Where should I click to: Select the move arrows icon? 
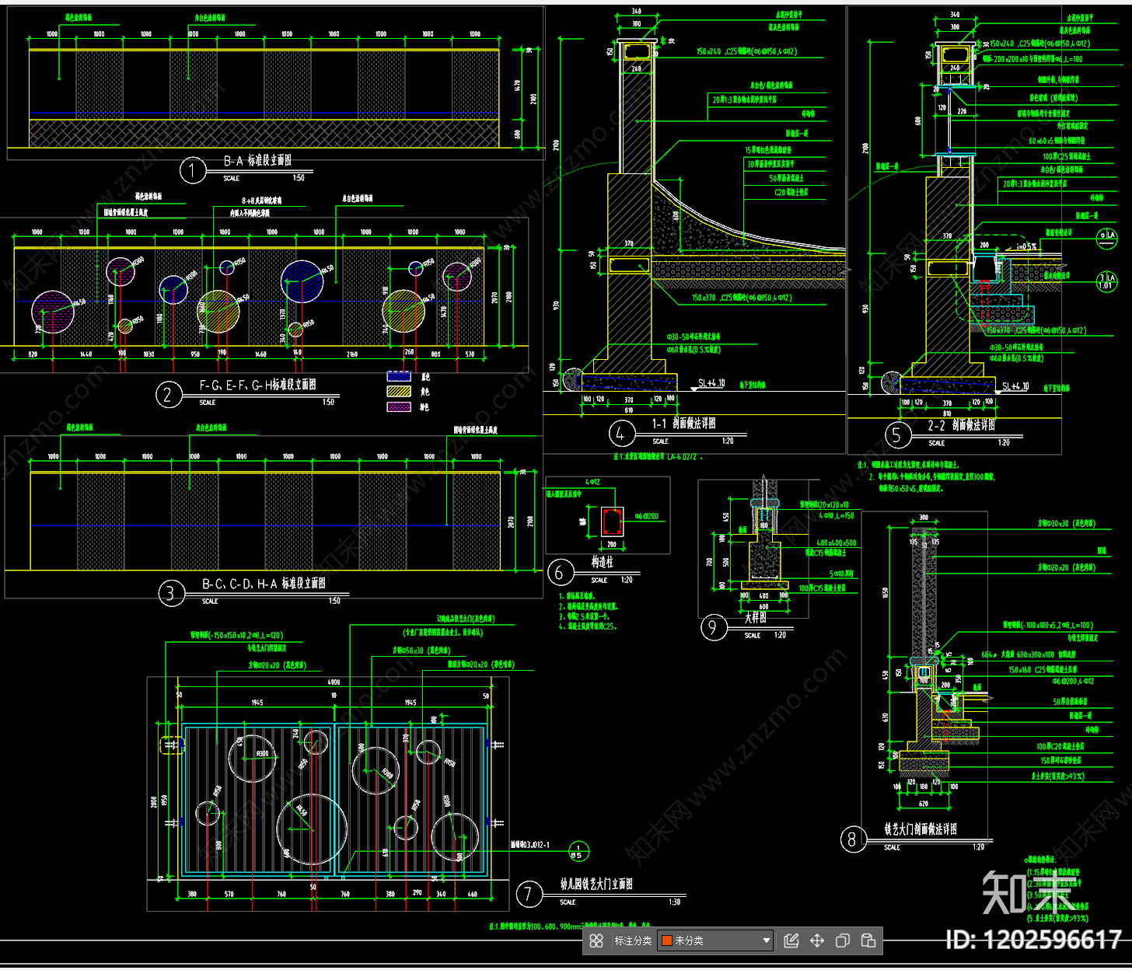coord(817,941)
